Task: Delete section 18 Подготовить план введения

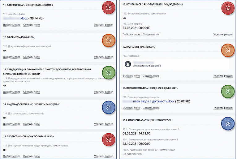Action: (223, 108)
